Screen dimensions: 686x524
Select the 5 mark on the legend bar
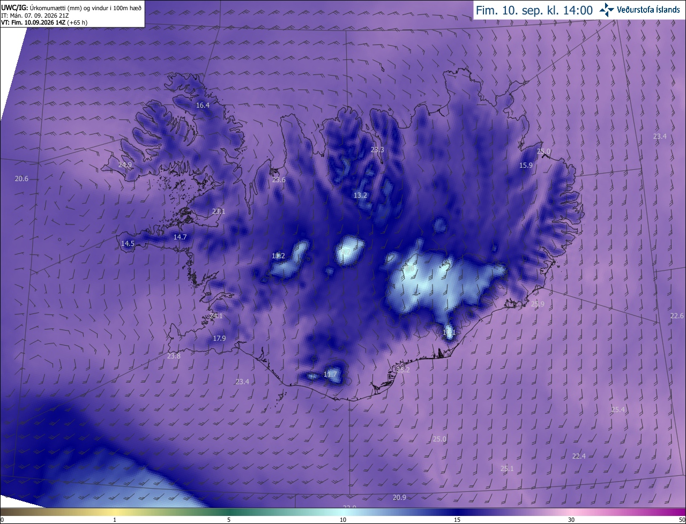click(x=229, y=520)
